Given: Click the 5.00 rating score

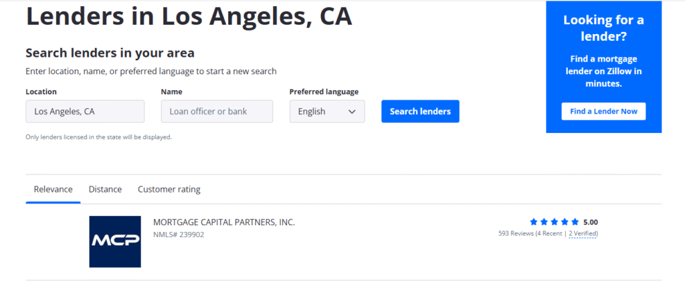Looking at the screenshot, I should point(591,222).
